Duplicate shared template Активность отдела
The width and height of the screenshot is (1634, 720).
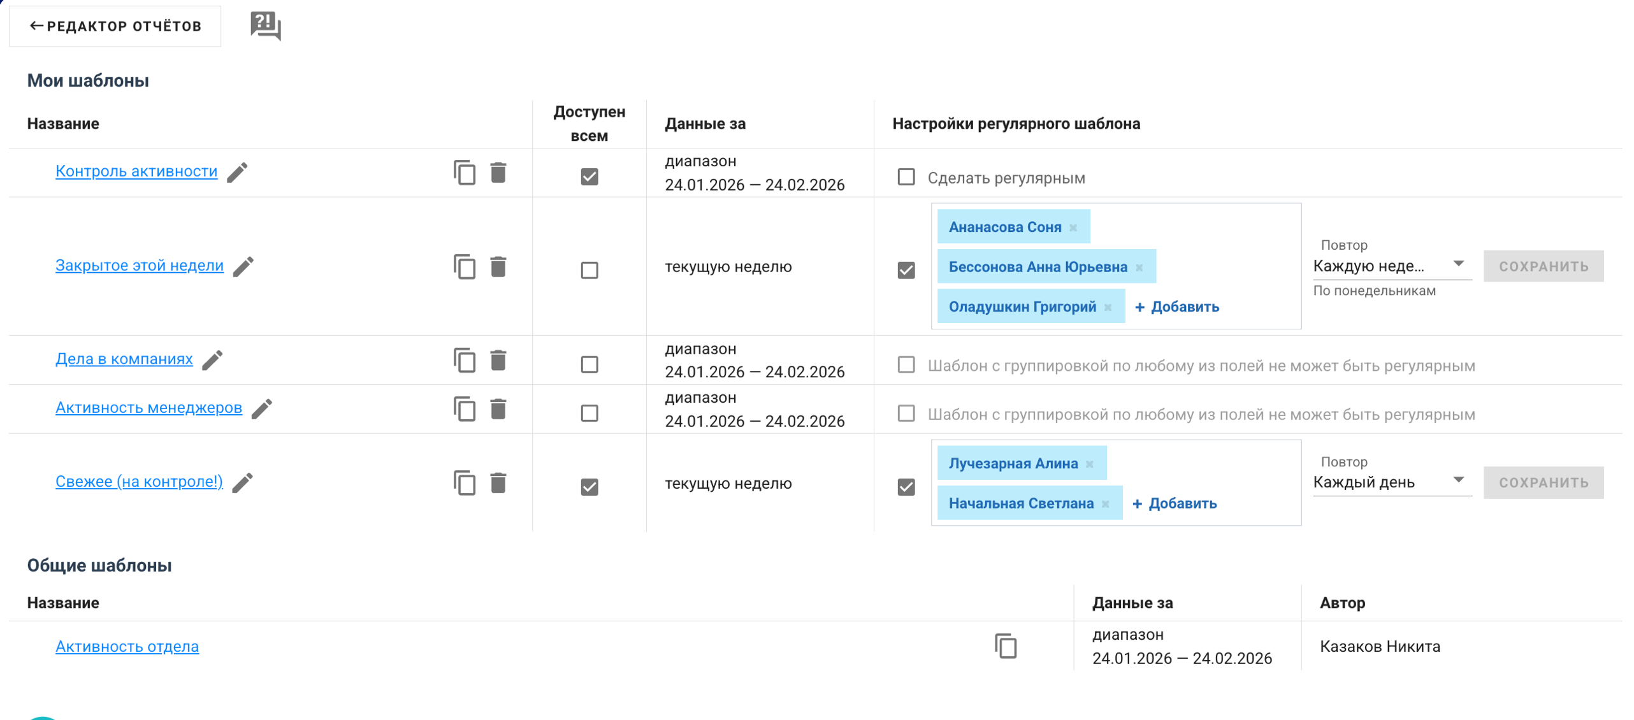point(1005,646)
